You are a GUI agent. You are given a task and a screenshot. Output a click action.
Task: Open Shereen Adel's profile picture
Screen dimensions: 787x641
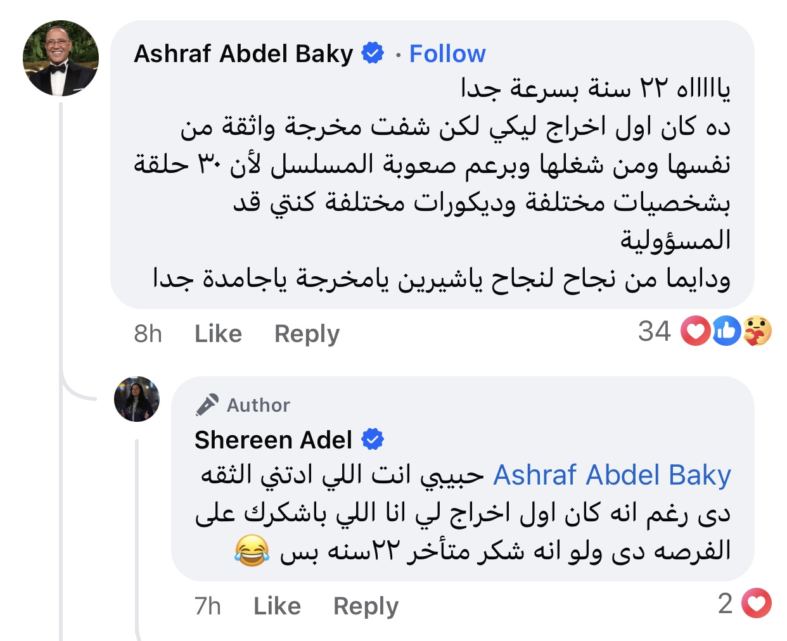click(x=137, y=399)
